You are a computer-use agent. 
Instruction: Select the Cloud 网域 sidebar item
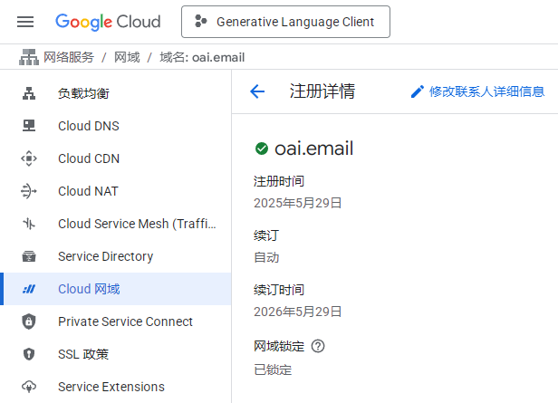click(115, 289)
